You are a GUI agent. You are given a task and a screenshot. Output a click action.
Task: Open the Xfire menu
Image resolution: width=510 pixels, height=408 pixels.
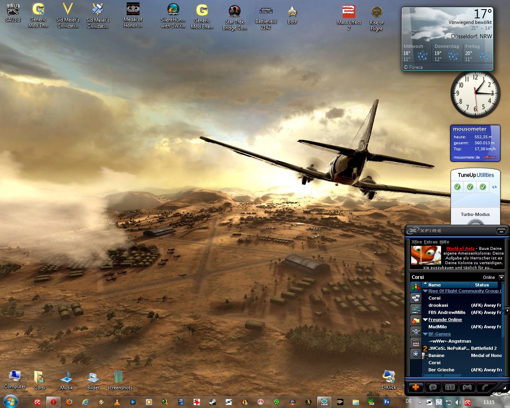click(x=417, y=242)
